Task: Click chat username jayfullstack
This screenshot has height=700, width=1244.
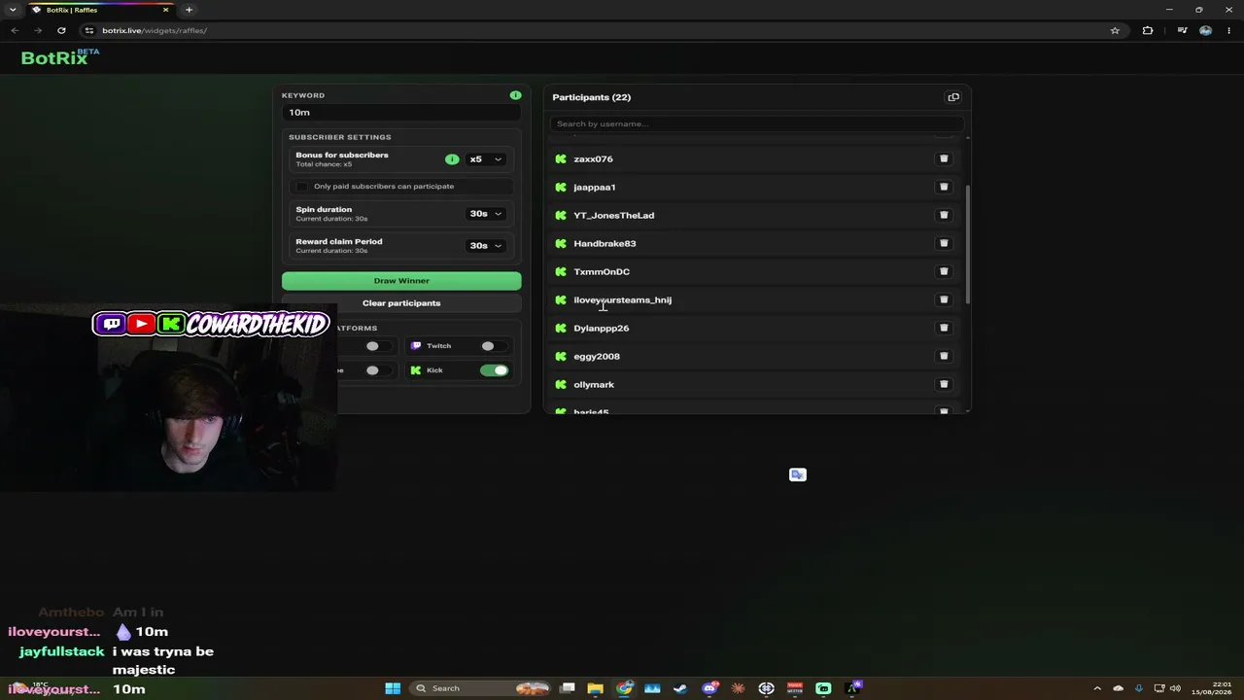Action: point(61,651)
